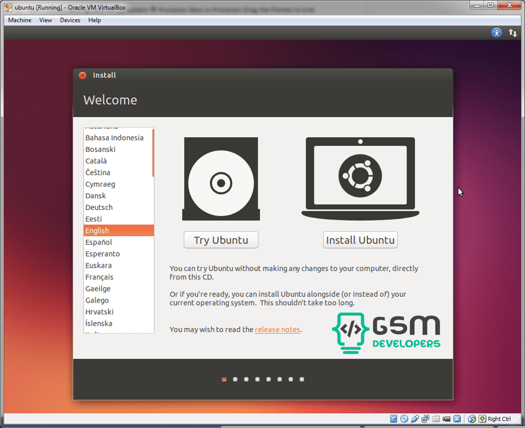Select Galego language
Viewport: 525px width, 428px height.
(119, 300)
